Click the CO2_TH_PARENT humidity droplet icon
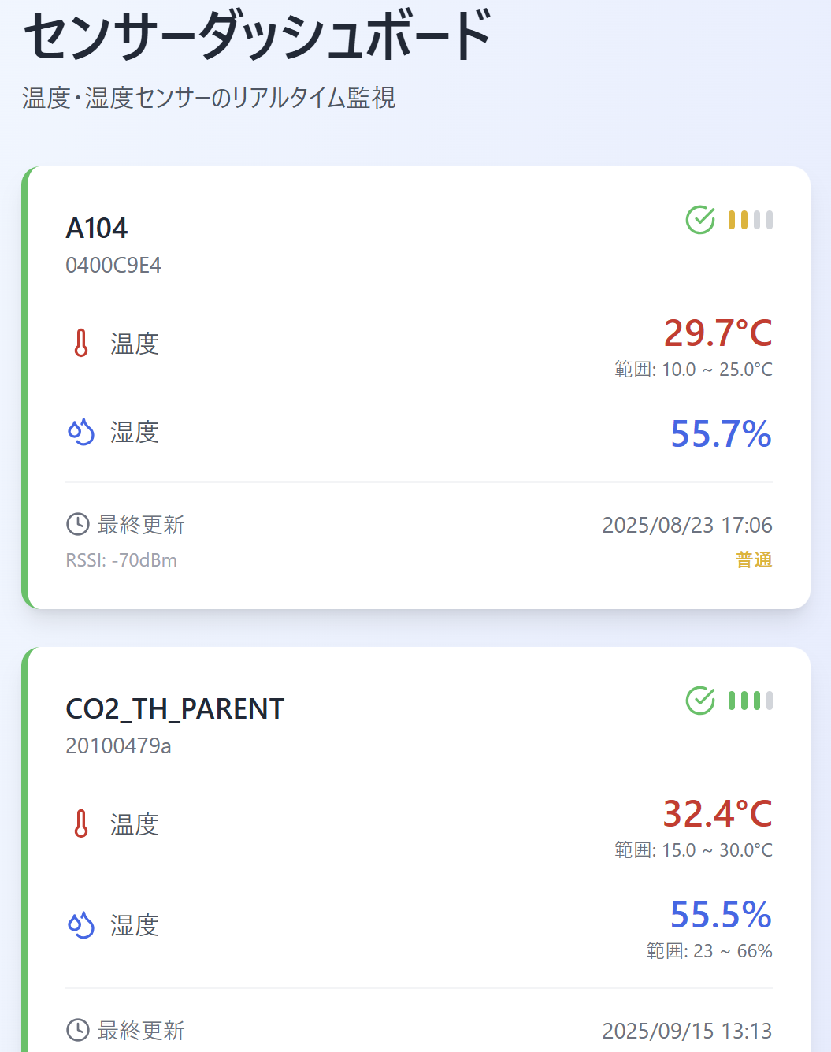 81,925
